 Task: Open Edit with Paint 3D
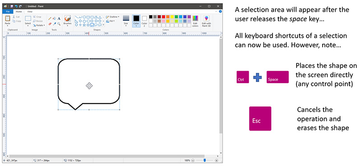pos(206,21)
